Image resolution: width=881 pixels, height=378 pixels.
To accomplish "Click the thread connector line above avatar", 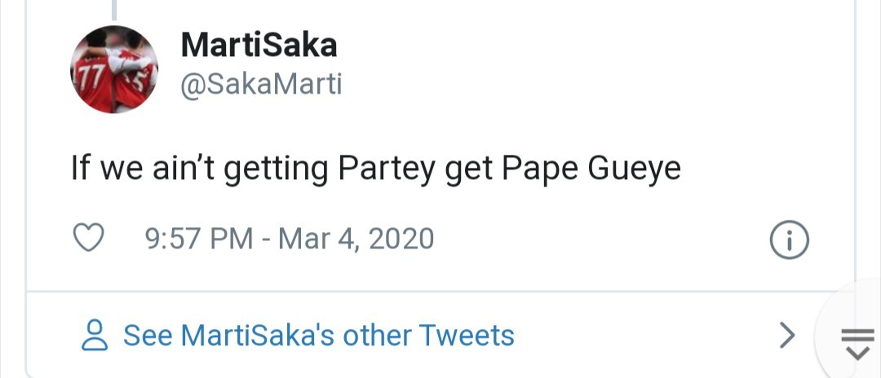I will pos(114,8).
